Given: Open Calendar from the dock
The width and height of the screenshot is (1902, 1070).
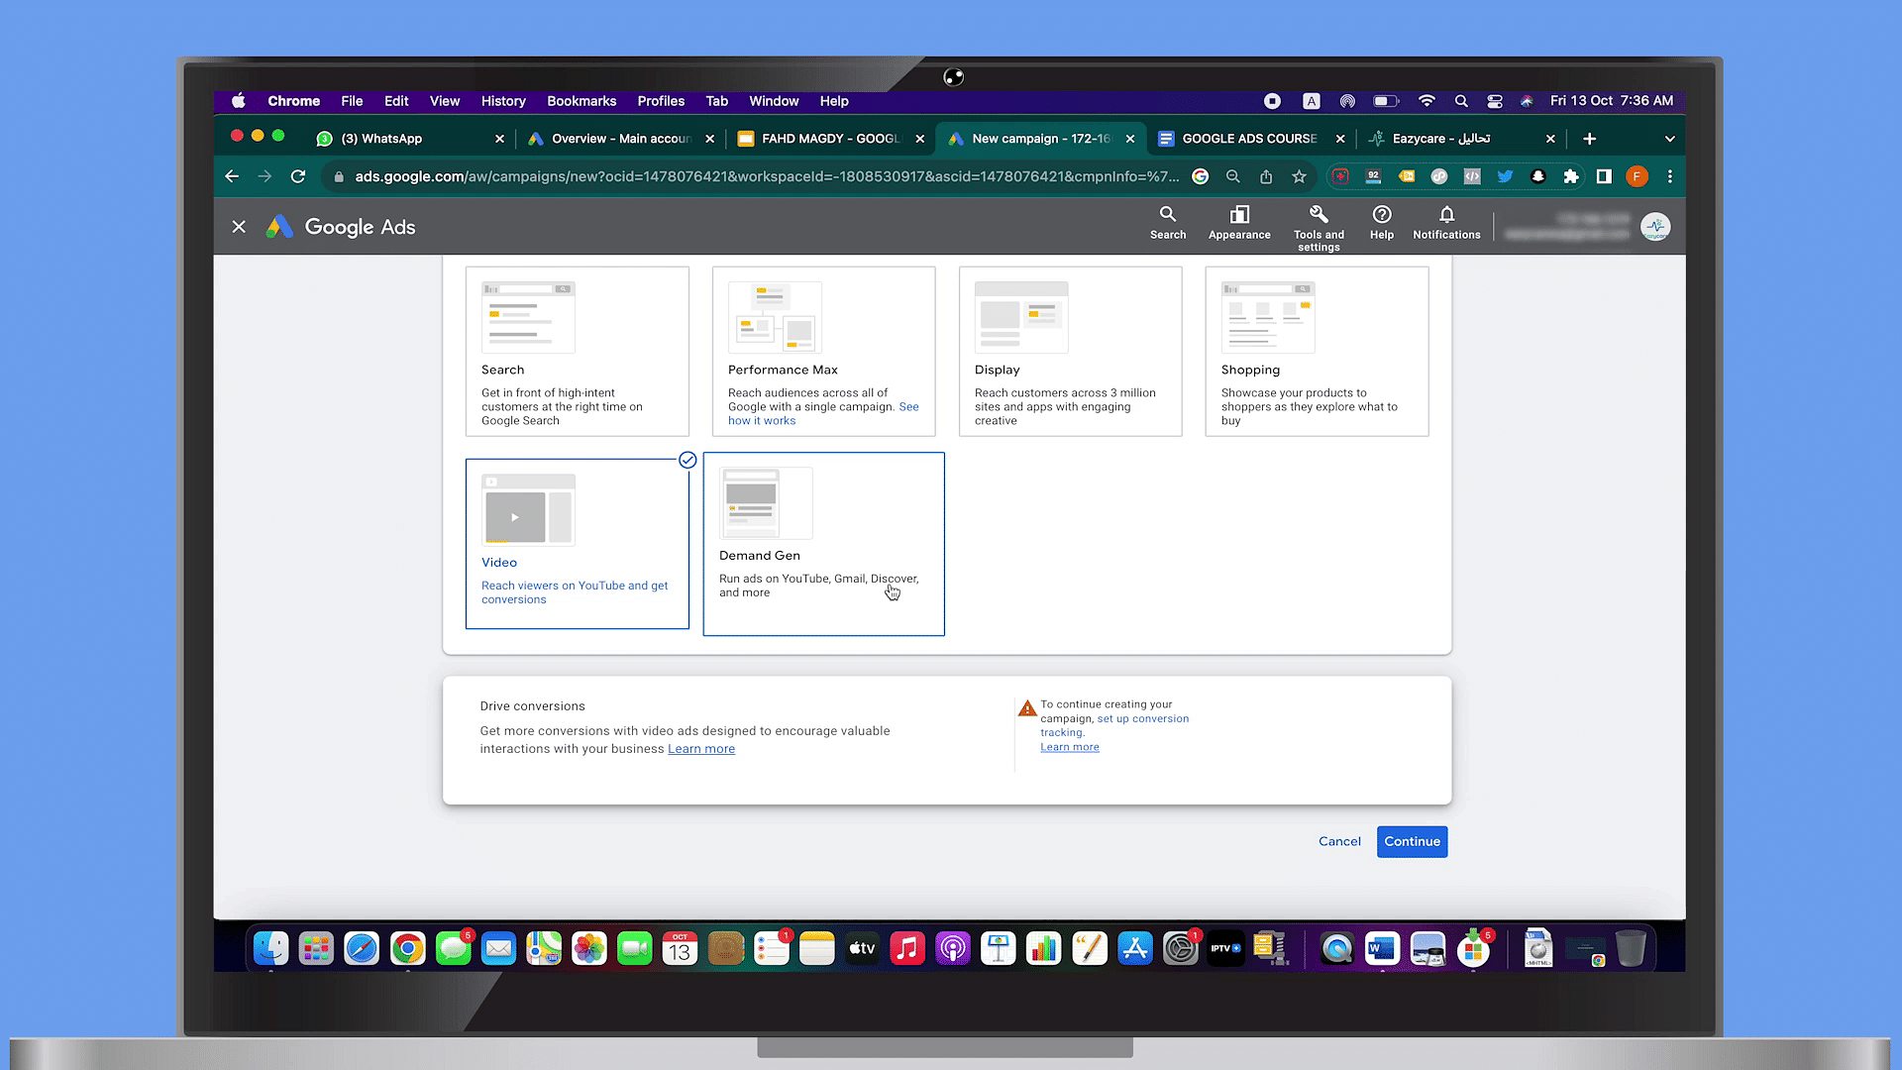Looking at the screenshot, I should (680, 948).
